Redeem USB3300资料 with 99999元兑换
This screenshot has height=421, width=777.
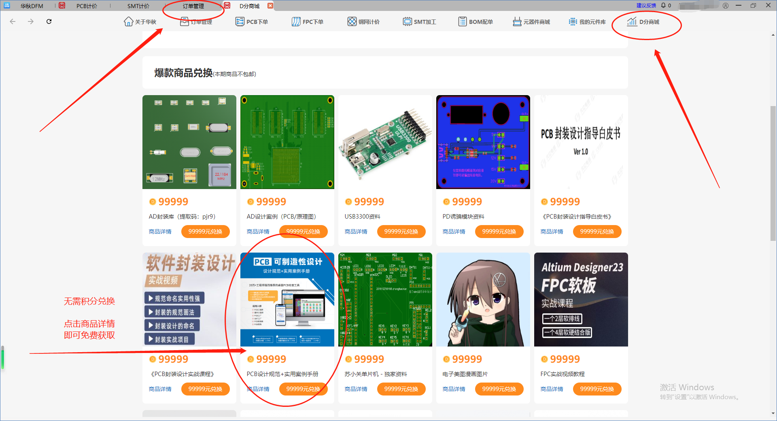click(401, 232)
